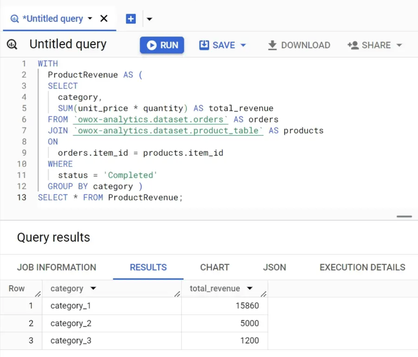The height and width of the screenshot is (357, 418).
Task: Open the Untitled query tab dropdown arrow
Action: 90,19
